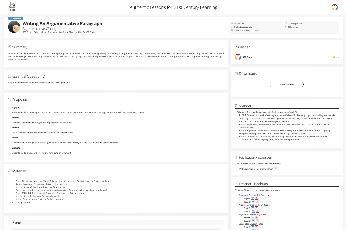Open the lesson thumbnail image beside the title

click(14, 27)
